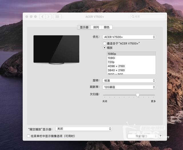Open the 旋转 dropdown set to 标准
Screen dimensions: 183x150
point(129,81)
